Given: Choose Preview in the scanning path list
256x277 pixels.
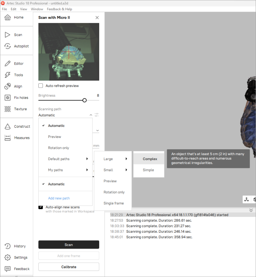Looking at the screenshot, I should 65,137.
